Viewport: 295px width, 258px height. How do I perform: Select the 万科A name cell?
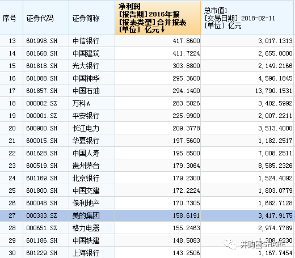[92, 103]
